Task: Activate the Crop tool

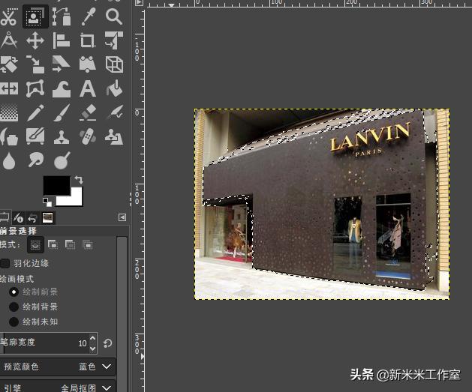Action: coord(88,40)
